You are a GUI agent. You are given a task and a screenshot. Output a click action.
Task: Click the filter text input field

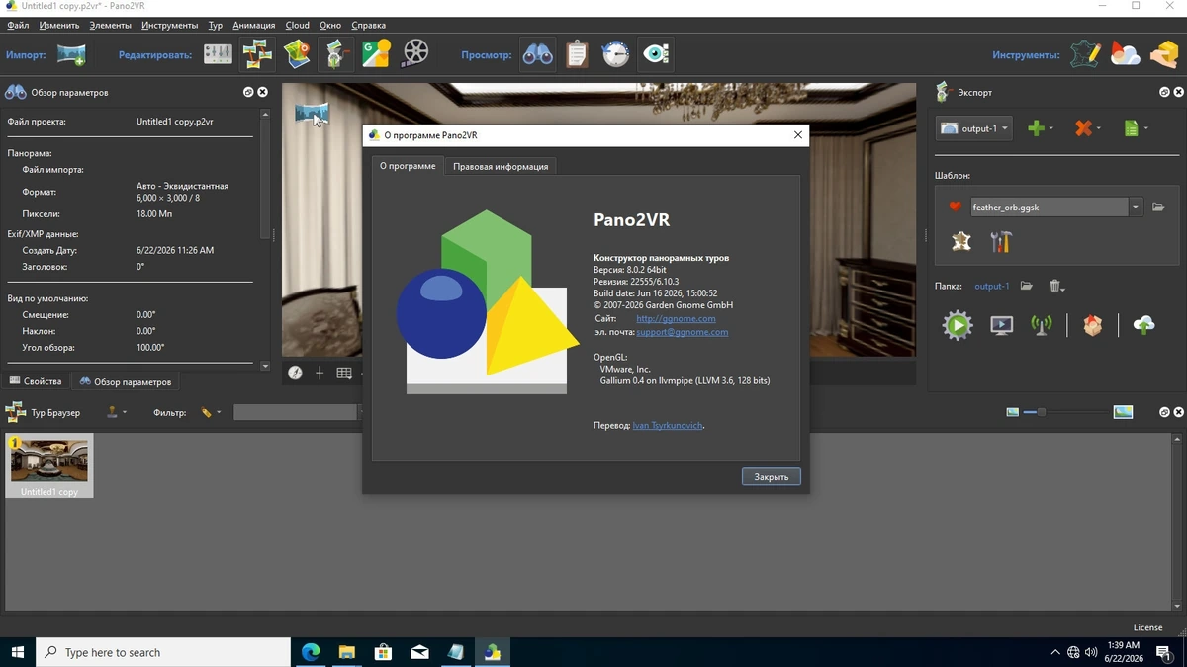coord(296,412)
